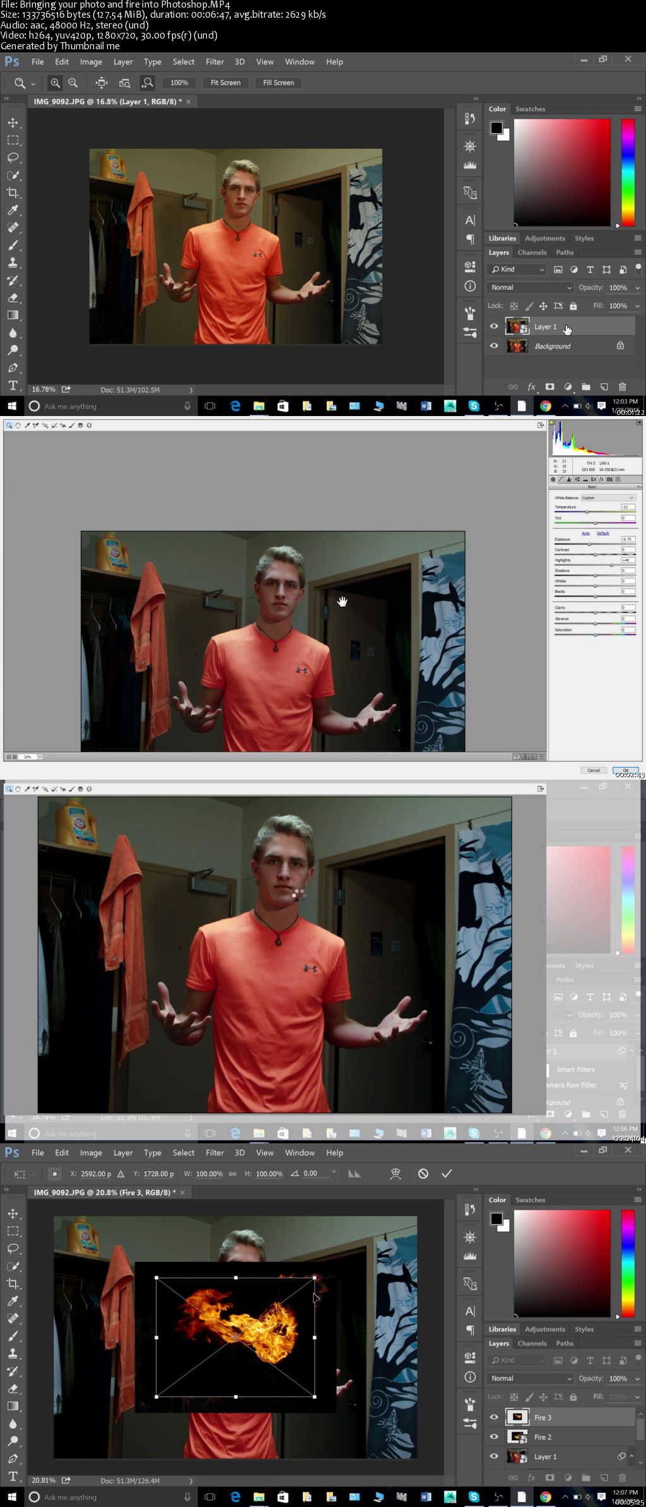
Task: Open the Fill arrow in the 16.8% frame
Action: [x=637, y=306]
